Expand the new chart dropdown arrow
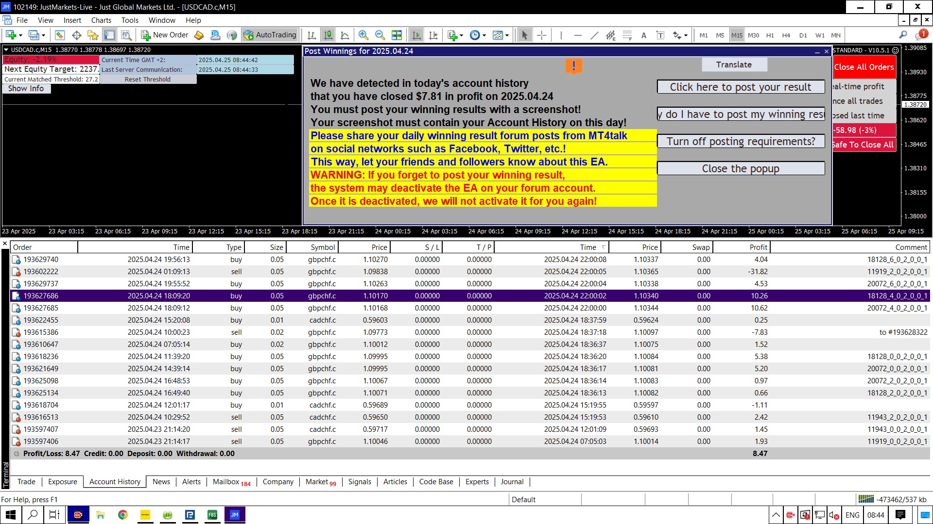This screenshot has width=933, height=524. 20,35
